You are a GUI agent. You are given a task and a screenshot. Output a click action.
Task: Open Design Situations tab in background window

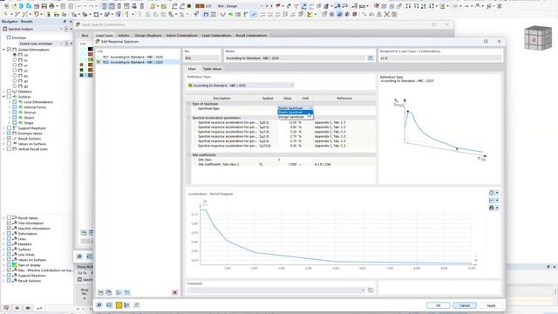point(148,35)
